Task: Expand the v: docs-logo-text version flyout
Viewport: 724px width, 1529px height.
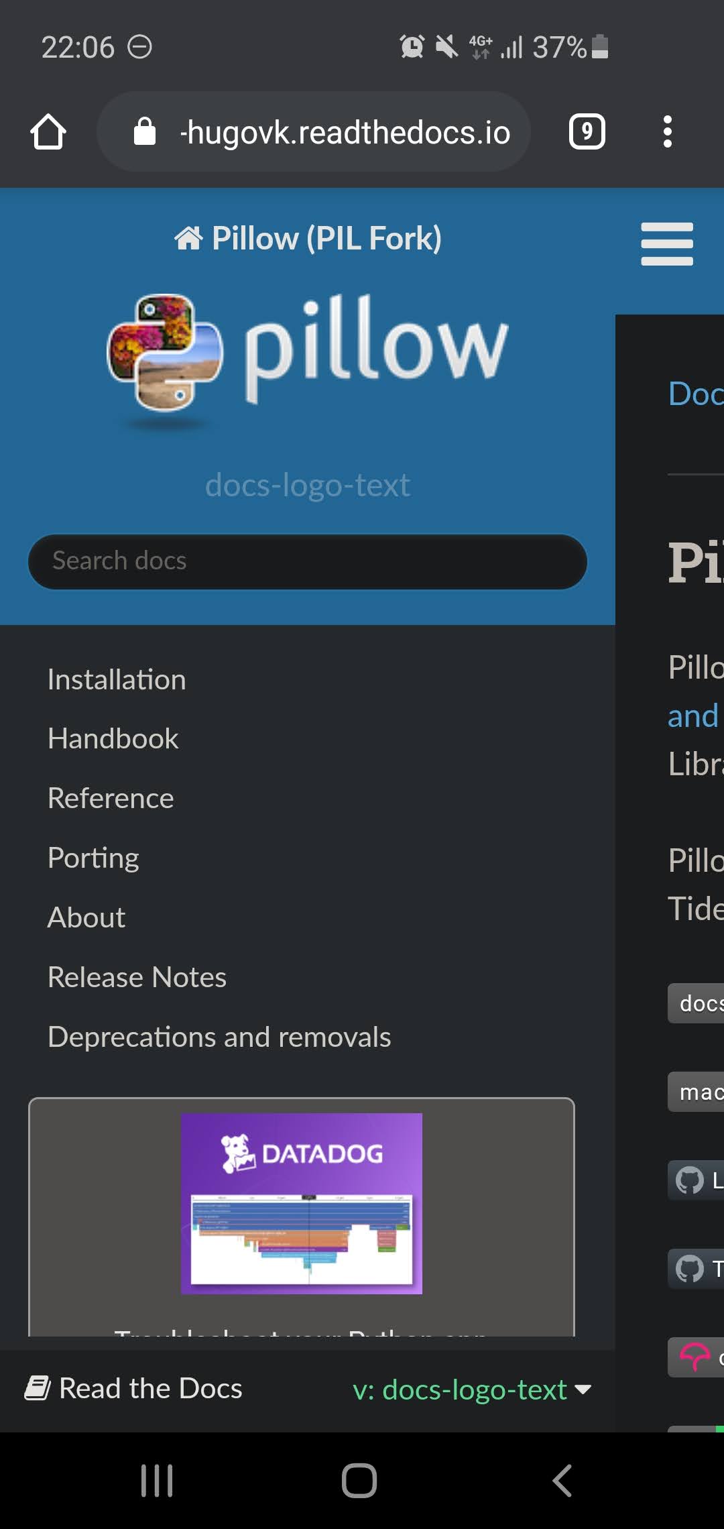Action: (x=471, y=1389)
